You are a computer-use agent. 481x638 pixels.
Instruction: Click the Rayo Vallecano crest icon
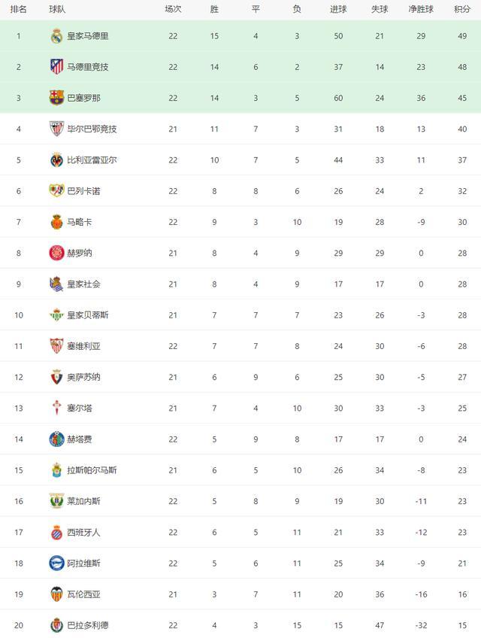pos(56,190)
